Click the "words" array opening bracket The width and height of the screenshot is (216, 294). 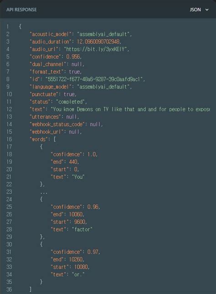(x=55, y=139)
